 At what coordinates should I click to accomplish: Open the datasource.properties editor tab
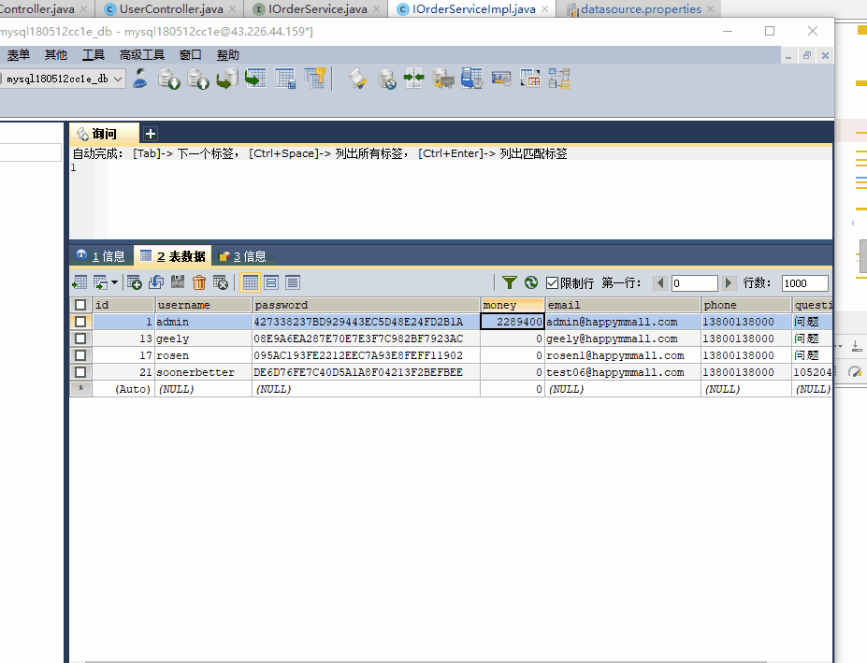tap(640, 9)
